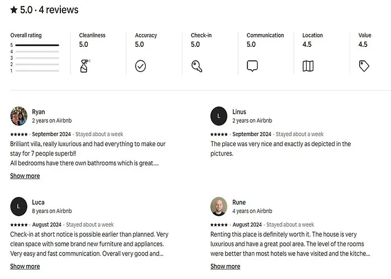Viewport: 391px width, 279px height.
Task: Click the Cleanliness spray bottle icon
Action: point(85,66)
